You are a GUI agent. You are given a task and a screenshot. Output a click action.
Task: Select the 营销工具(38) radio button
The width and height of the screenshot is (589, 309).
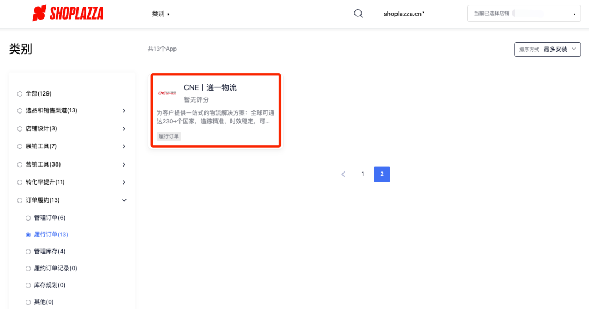[20, 164]
